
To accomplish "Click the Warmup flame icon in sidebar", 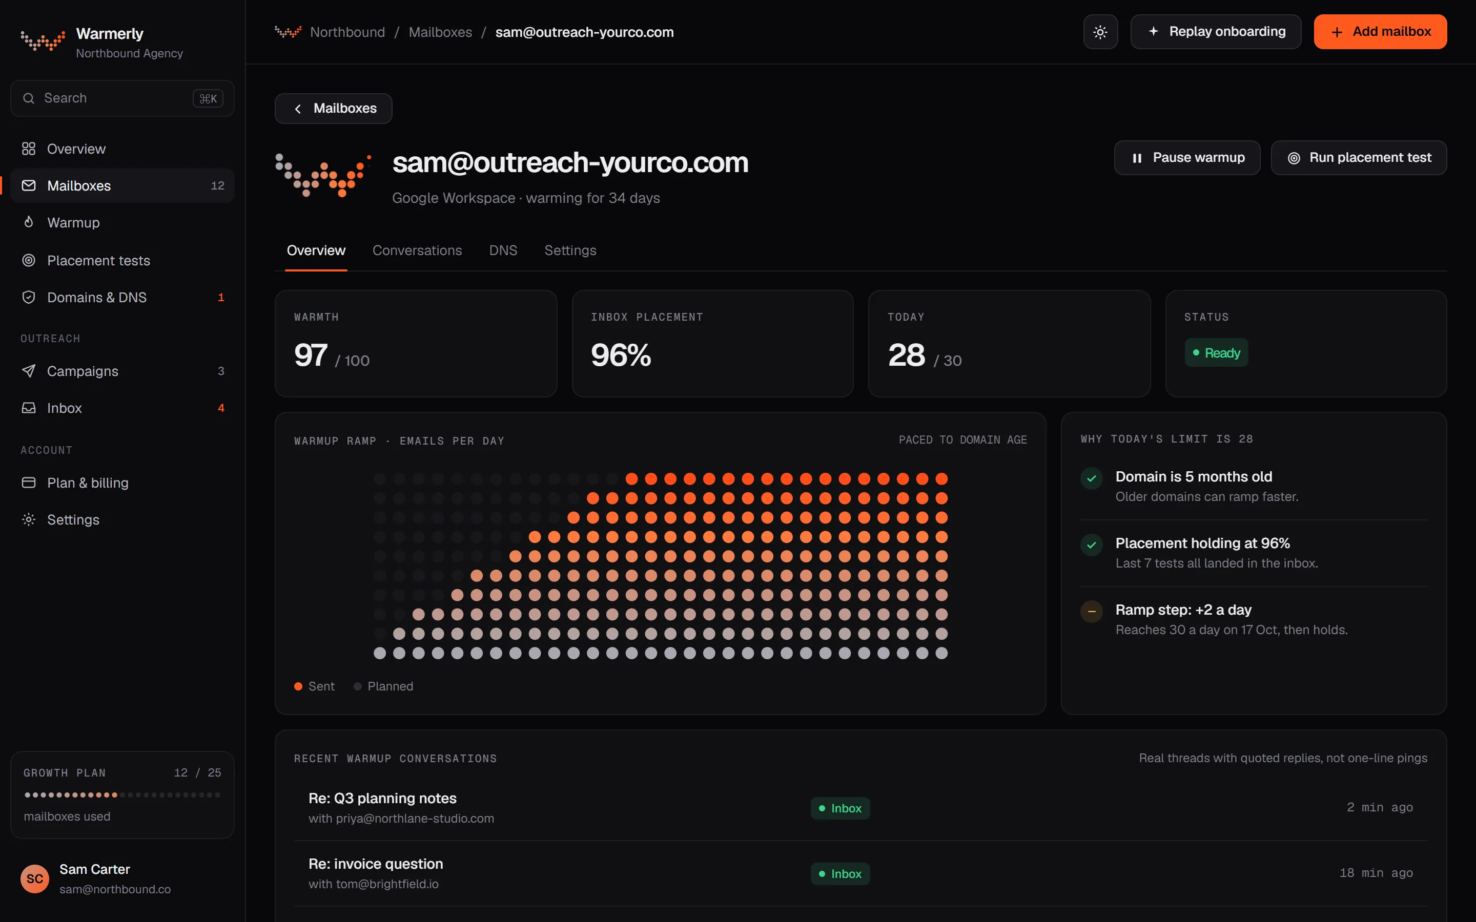I will click(29, 222).
